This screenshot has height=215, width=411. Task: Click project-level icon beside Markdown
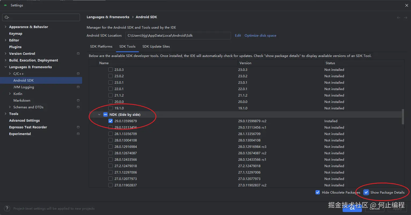(x=78, y=100)
